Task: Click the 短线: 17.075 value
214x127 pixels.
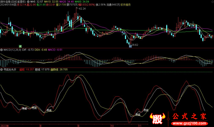Action: tap(42, 70)
